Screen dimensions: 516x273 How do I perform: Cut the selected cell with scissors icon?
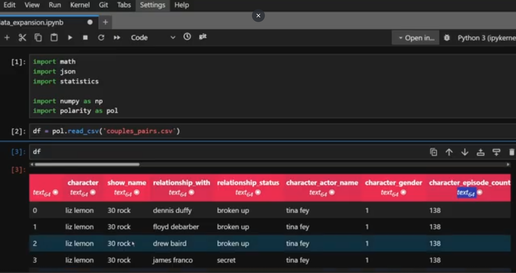[22, 38]
